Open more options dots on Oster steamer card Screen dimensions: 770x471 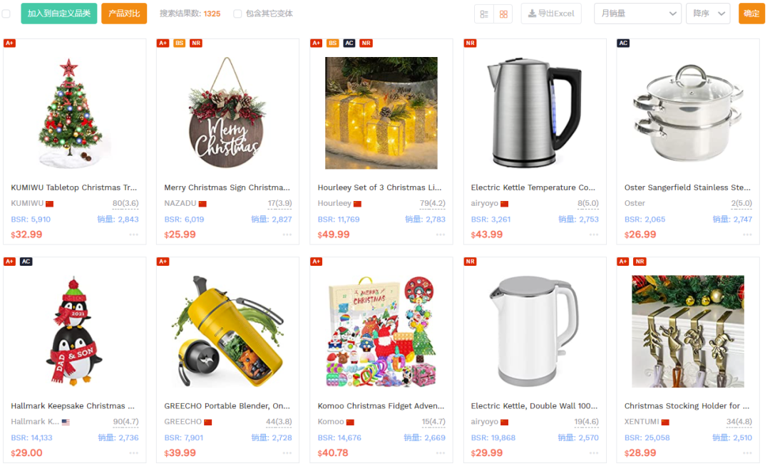click(x=747, y=234)
